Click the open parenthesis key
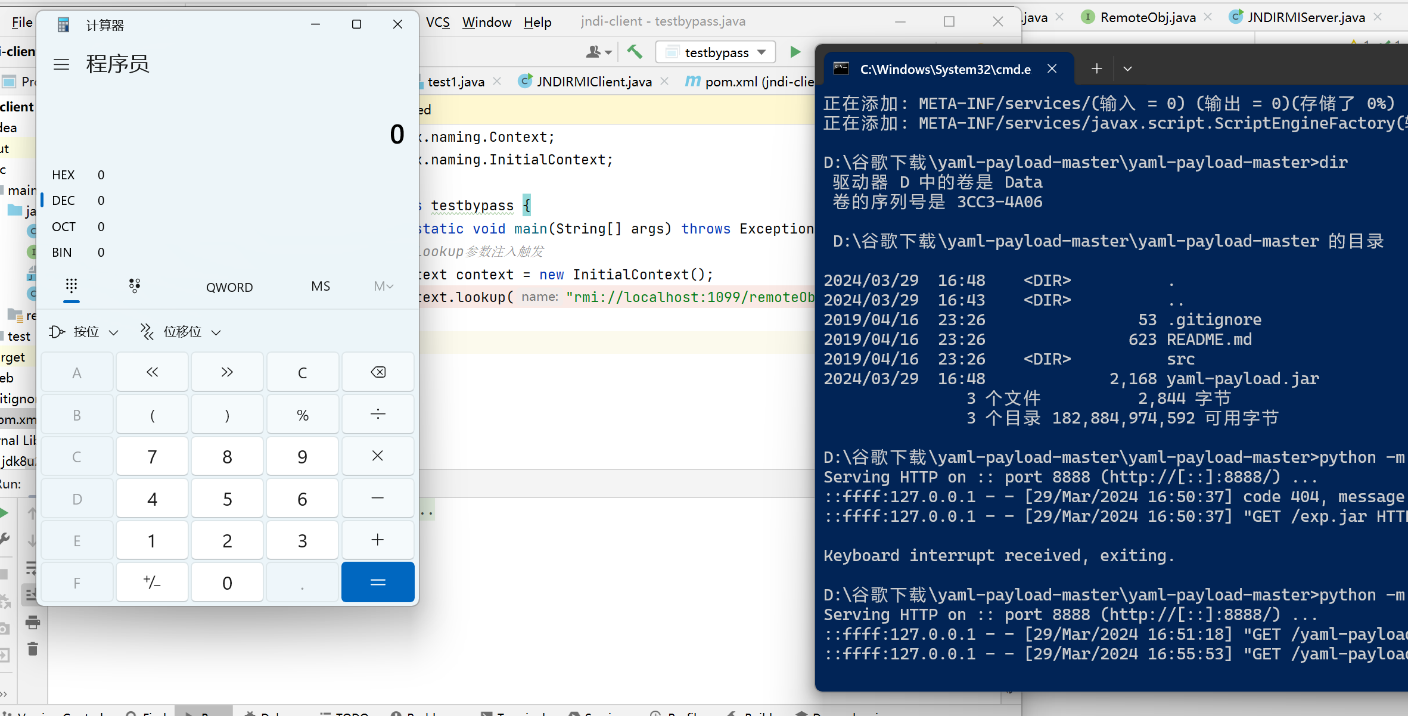The width and height of the screenshot is (1408, 716). tap(153, 415)
